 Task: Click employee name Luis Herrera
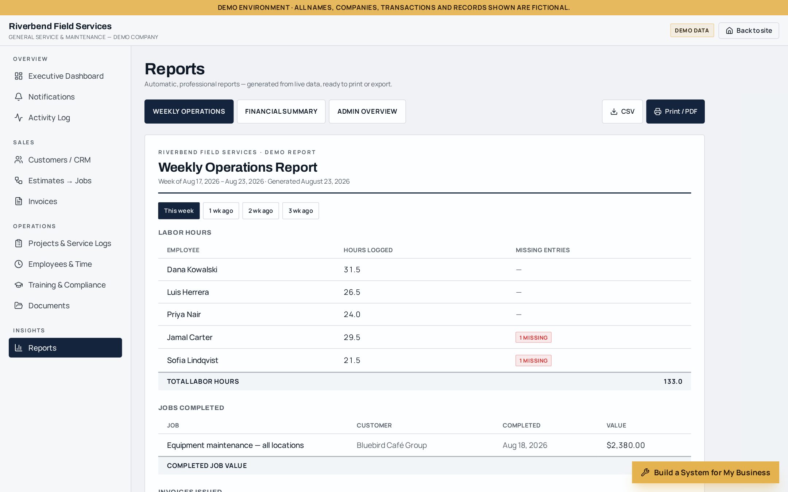click(x=188, y=292)
